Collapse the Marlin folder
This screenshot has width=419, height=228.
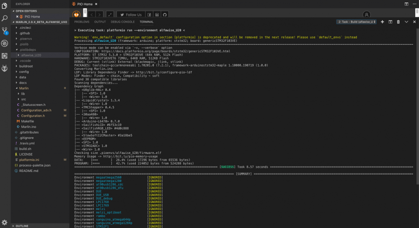coord(23,88)
